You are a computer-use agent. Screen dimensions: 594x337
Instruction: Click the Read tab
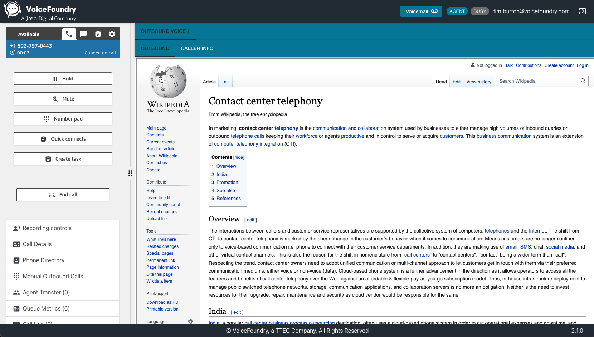point(441,82)
